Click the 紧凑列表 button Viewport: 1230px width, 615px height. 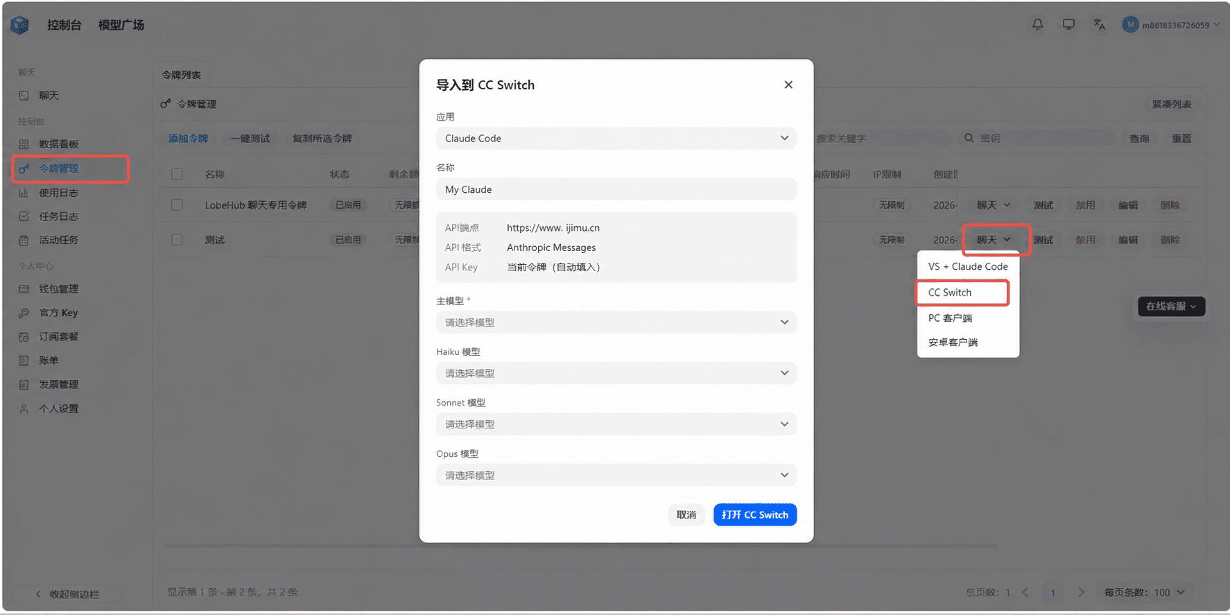[1172, 104]
